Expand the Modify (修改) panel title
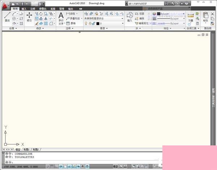The image size is (217, 170). [40, 28]
